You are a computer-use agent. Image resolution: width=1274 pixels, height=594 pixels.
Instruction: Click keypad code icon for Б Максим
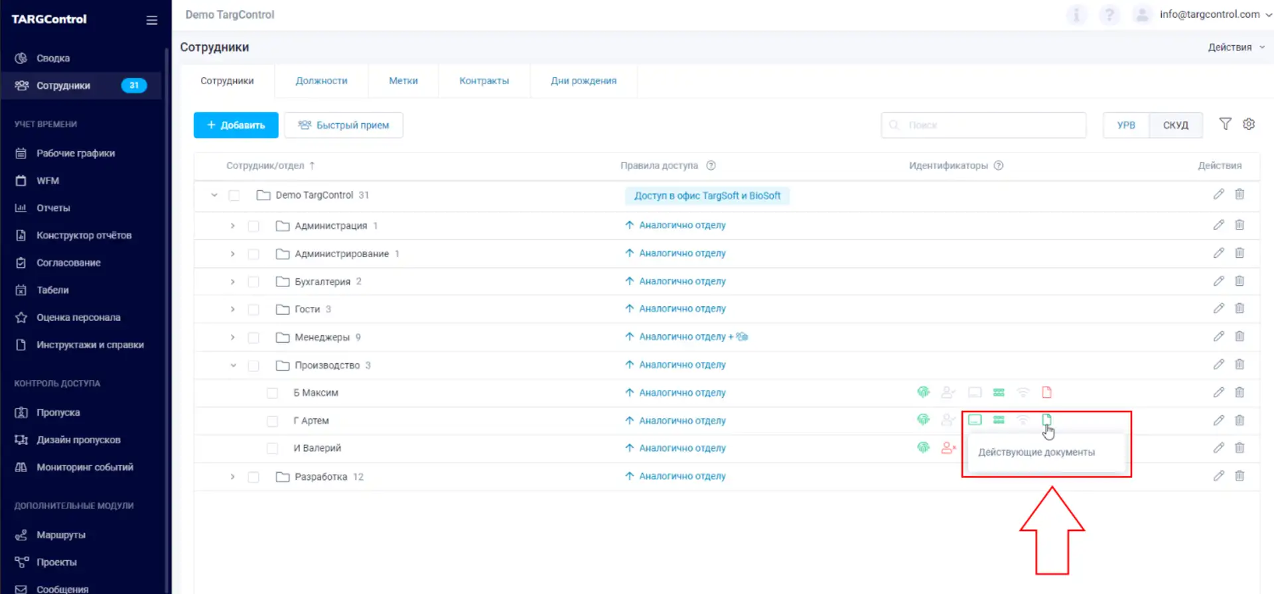[x=999, y=392]
